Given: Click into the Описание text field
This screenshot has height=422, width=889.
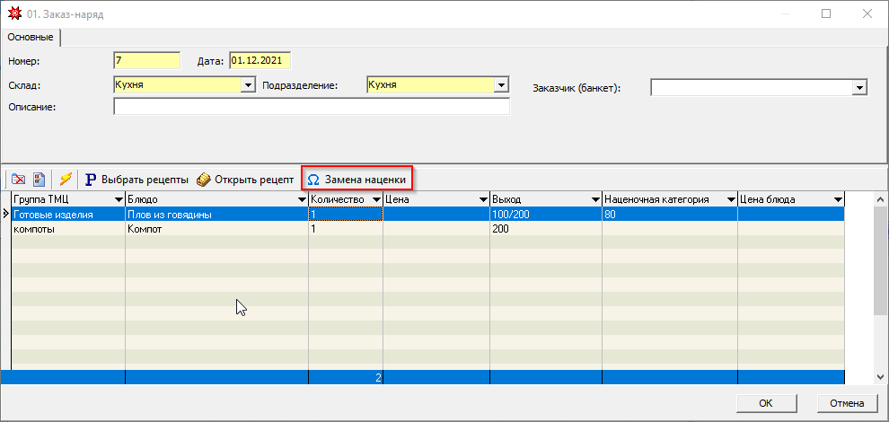Looking at the screenshot, I should click(x=311, y=108).
